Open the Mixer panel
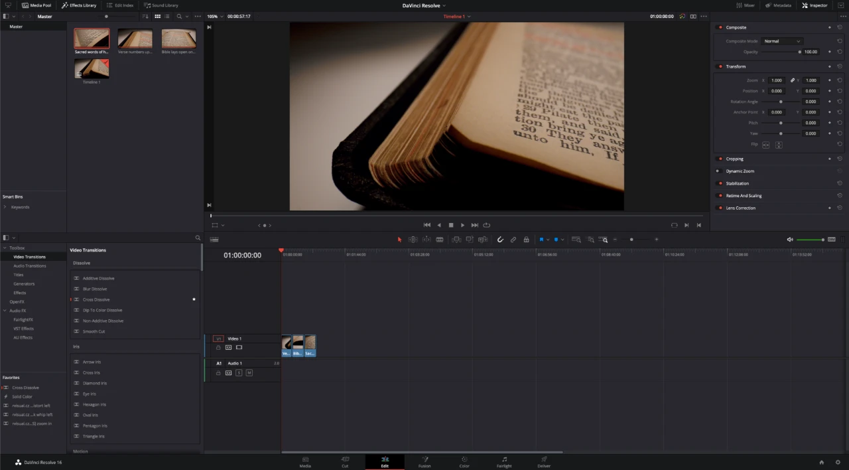Image resolution: width=849 pixels, height=470 pixels. (x=746, y=5)
